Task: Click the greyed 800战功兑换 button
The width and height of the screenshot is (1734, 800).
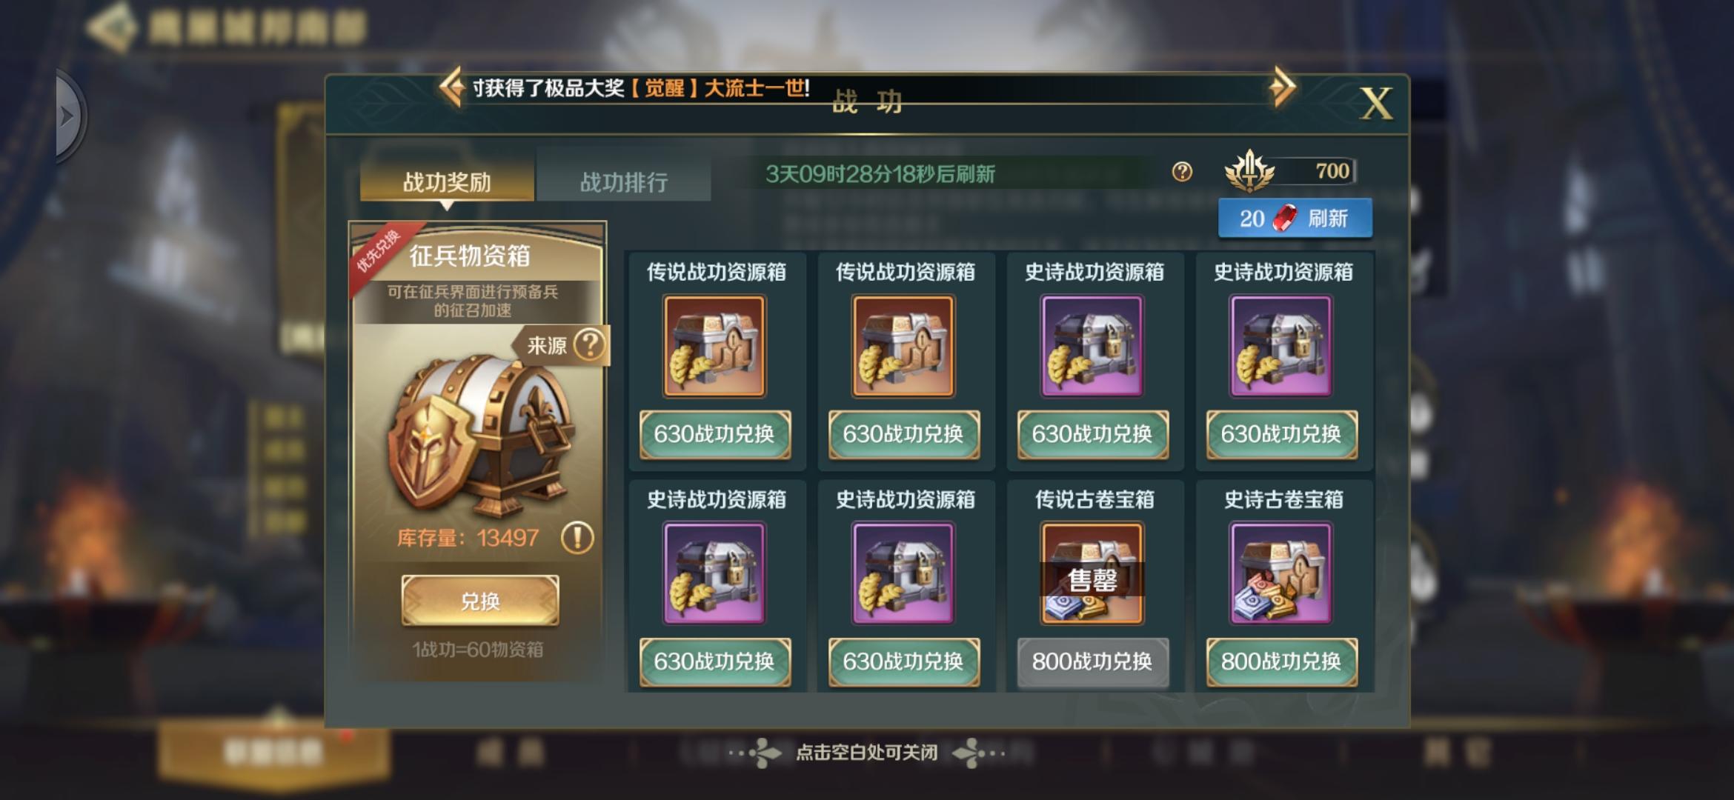Action: 1093,661
